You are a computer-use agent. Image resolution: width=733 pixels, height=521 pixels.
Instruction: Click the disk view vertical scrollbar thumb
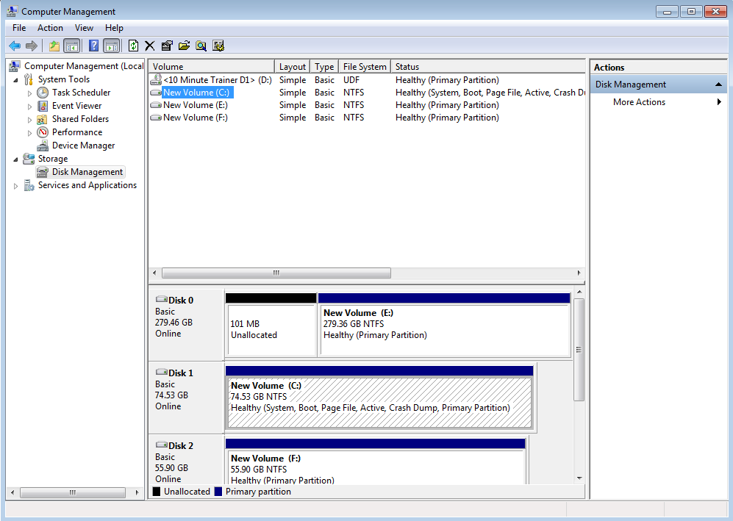579,350
